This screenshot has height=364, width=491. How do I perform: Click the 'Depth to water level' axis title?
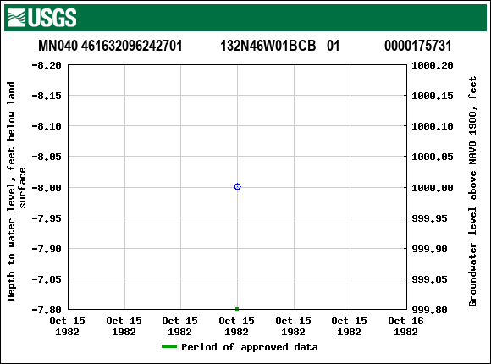tap(16, 191)
